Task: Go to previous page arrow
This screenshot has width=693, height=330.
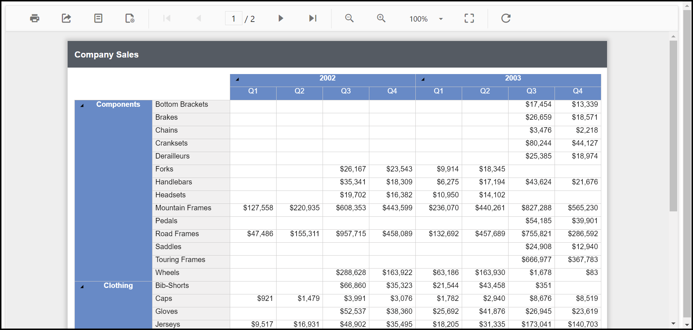Action: [x=199, y=18]
